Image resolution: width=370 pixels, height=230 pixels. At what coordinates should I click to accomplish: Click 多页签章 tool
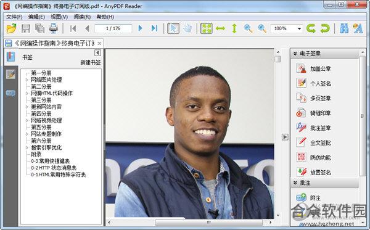point(313,99)
